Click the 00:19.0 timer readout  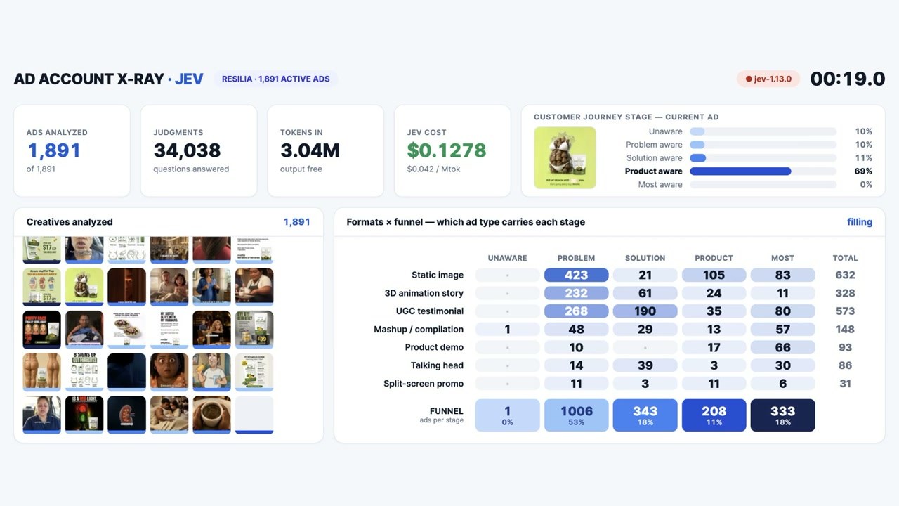(x=848, y=79)
